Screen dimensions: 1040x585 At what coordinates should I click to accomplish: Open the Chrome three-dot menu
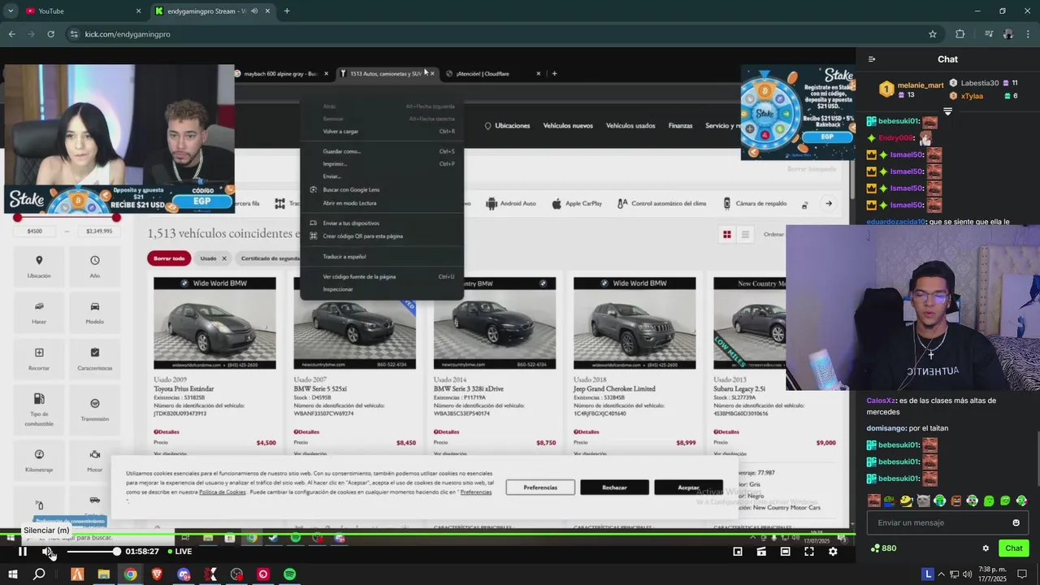pos(1029,34)
